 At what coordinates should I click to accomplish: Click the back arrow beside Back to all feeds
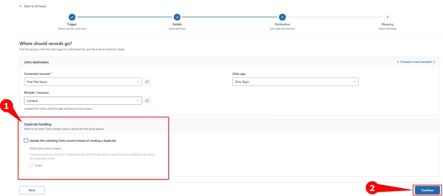coord(21,6)
